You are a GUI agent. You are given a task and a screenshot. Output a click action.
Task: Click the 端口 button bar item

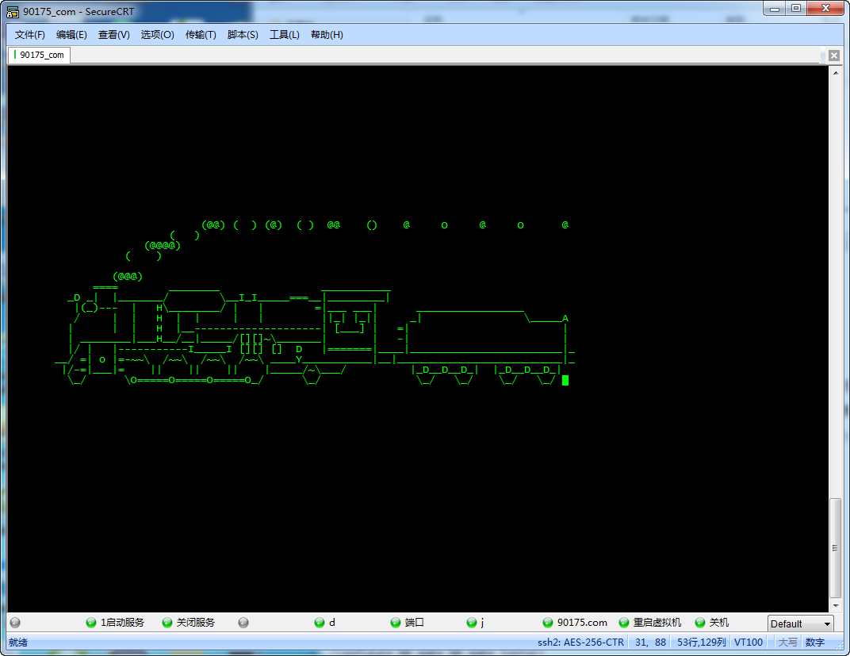click(x=407, y=623)
